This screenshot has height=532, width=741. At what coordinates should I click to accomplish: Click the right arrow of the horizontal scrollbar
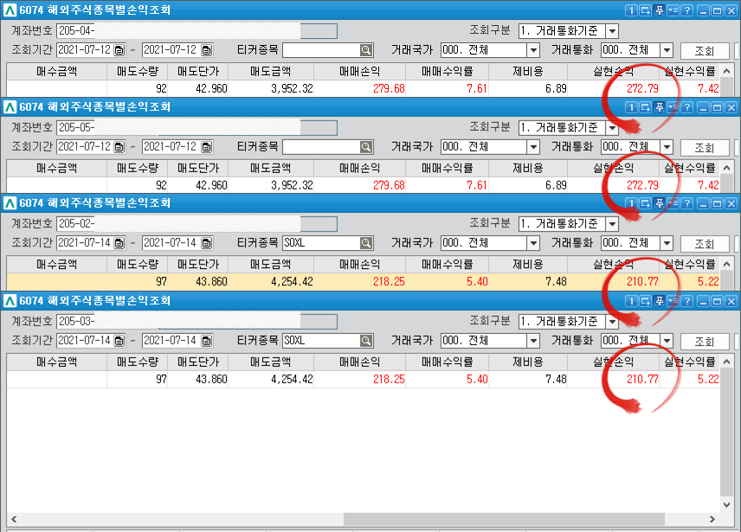(x=712, y=519)
